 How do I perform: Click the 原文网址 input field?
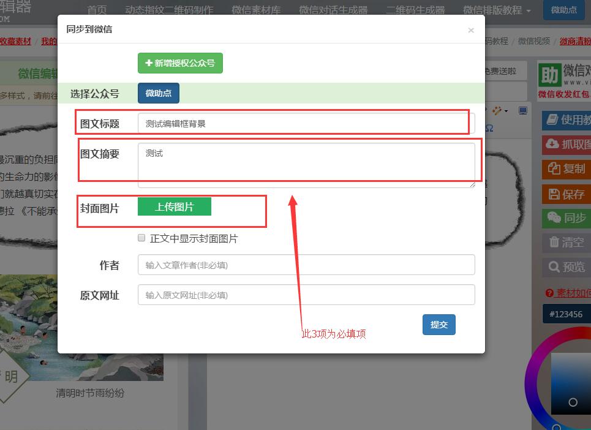click(306, 295)
